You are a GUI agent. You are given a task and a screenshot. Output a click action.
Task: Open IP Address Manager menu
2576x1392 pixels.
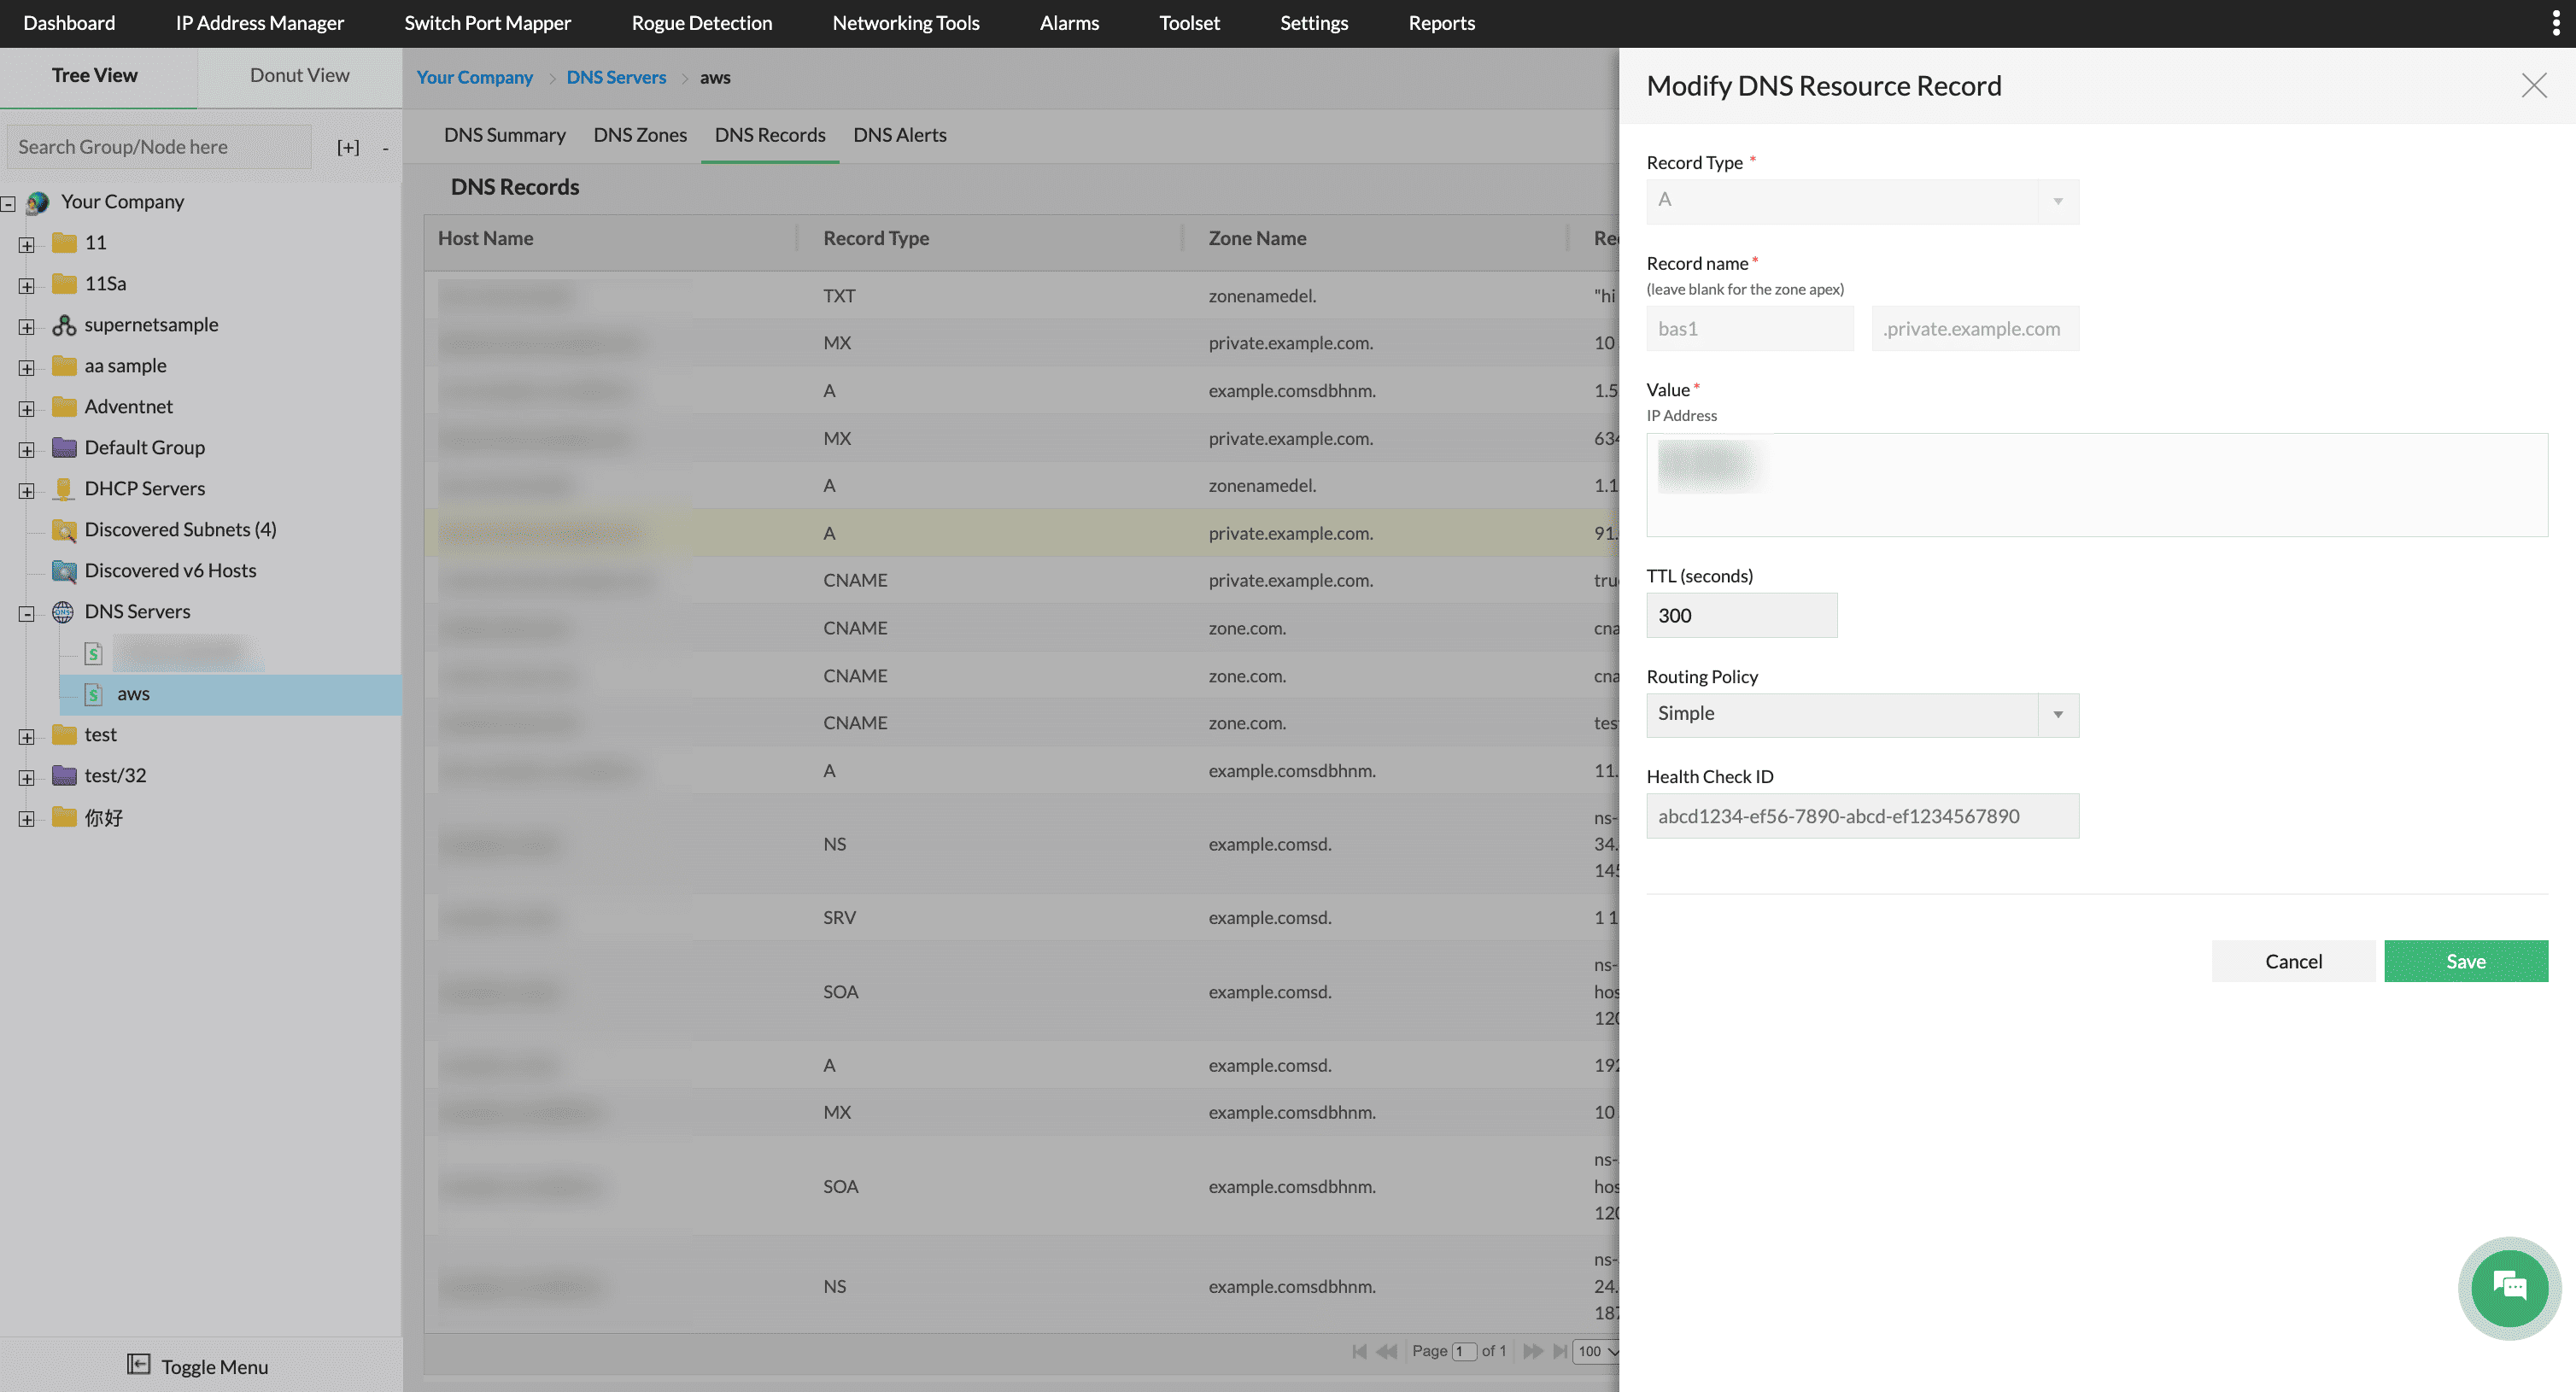[x=259, y=23]
